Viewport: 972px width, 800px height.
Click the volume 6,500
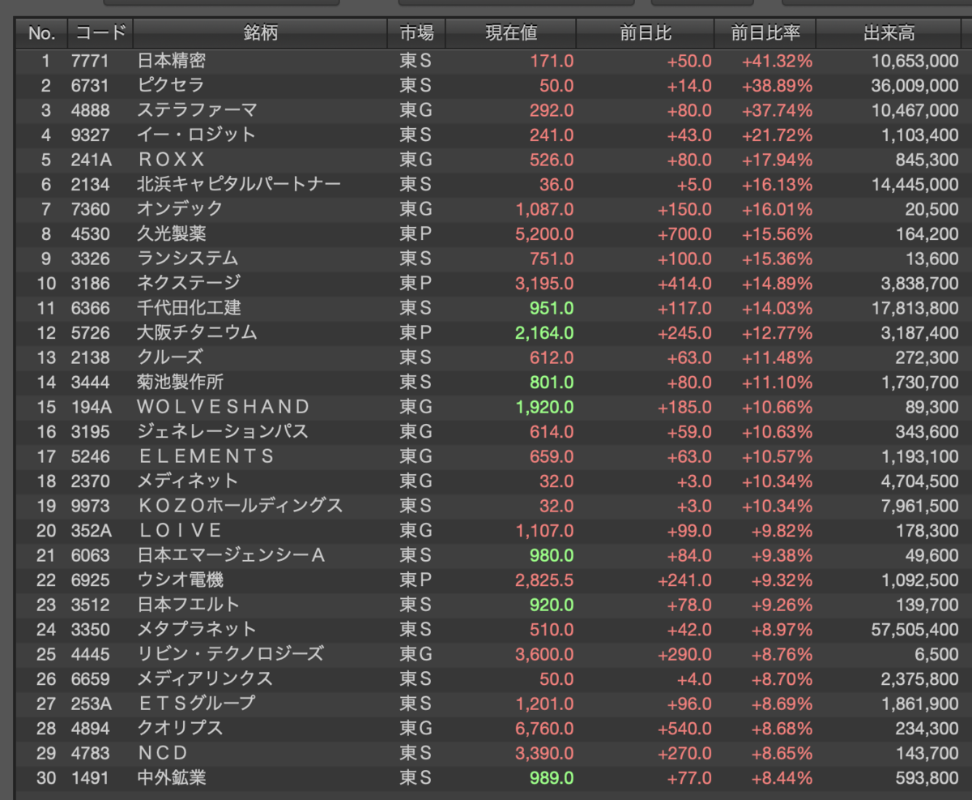click(937, 654)
